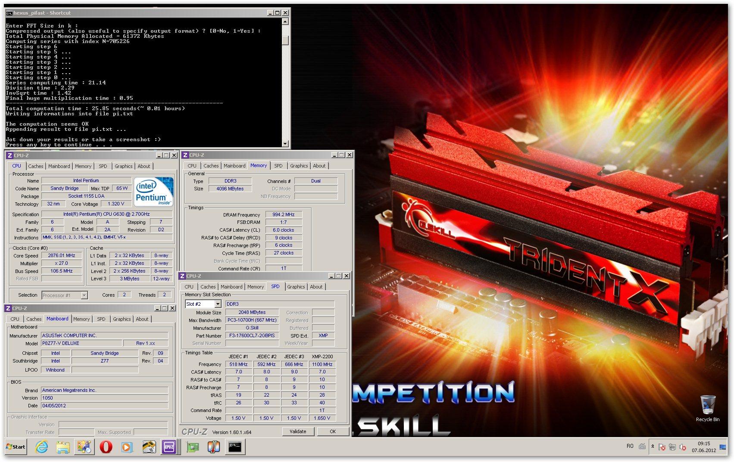The image size is (734, 462).
Task: Click the hexus_pifast window title icon
Action: (x=9, y=13)
